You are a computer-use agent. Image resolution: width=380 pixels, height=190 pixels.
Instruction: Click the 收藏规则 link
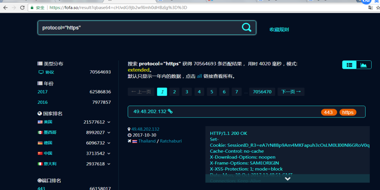[279, 30]
